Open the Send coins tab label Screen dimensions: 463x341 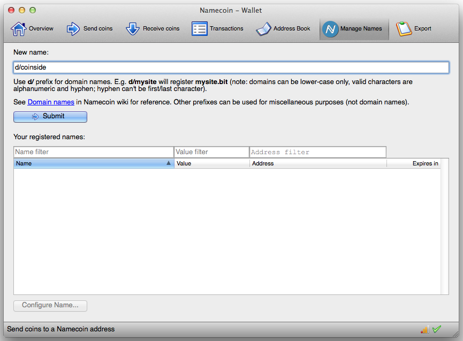point(98,28)
